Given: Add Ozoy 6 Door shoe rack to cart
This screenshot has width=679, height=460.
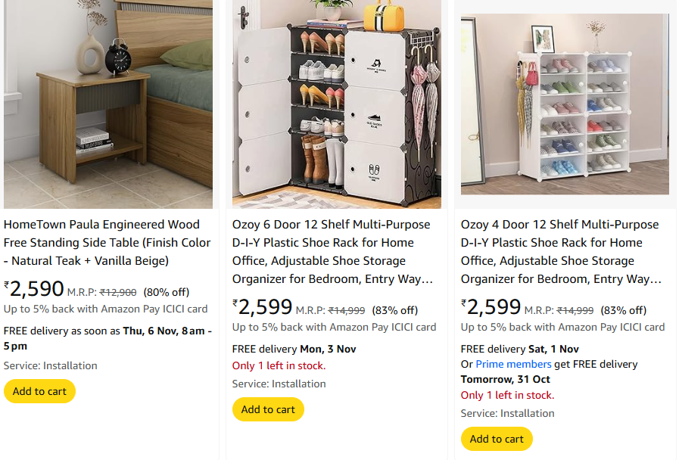Looking at the screenshot, I should tap(268, 409).
